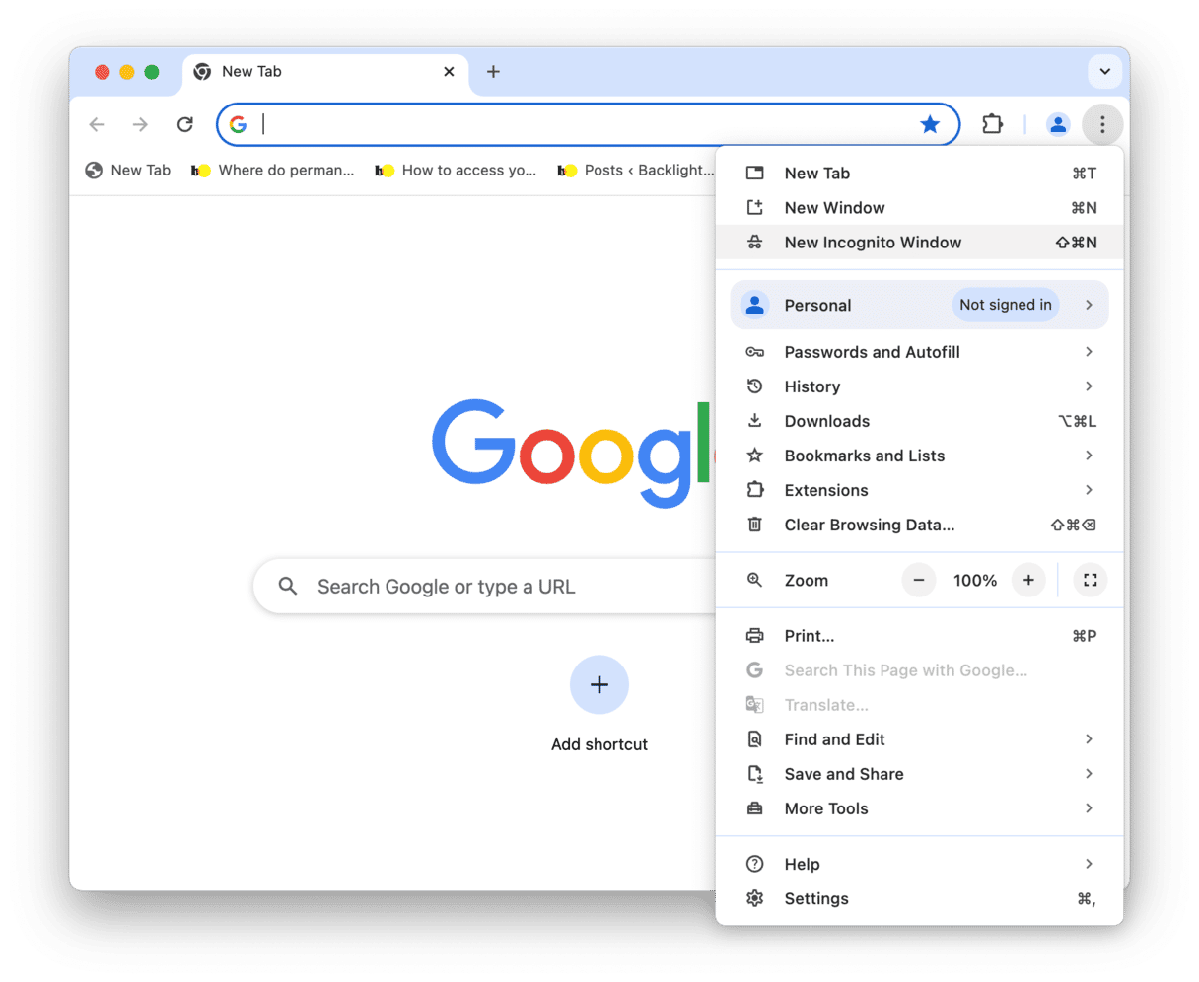Click the star icon beside Bookmarks and Lists
The height and width of the screenshot is (982, 1199).
pos(754,456)
